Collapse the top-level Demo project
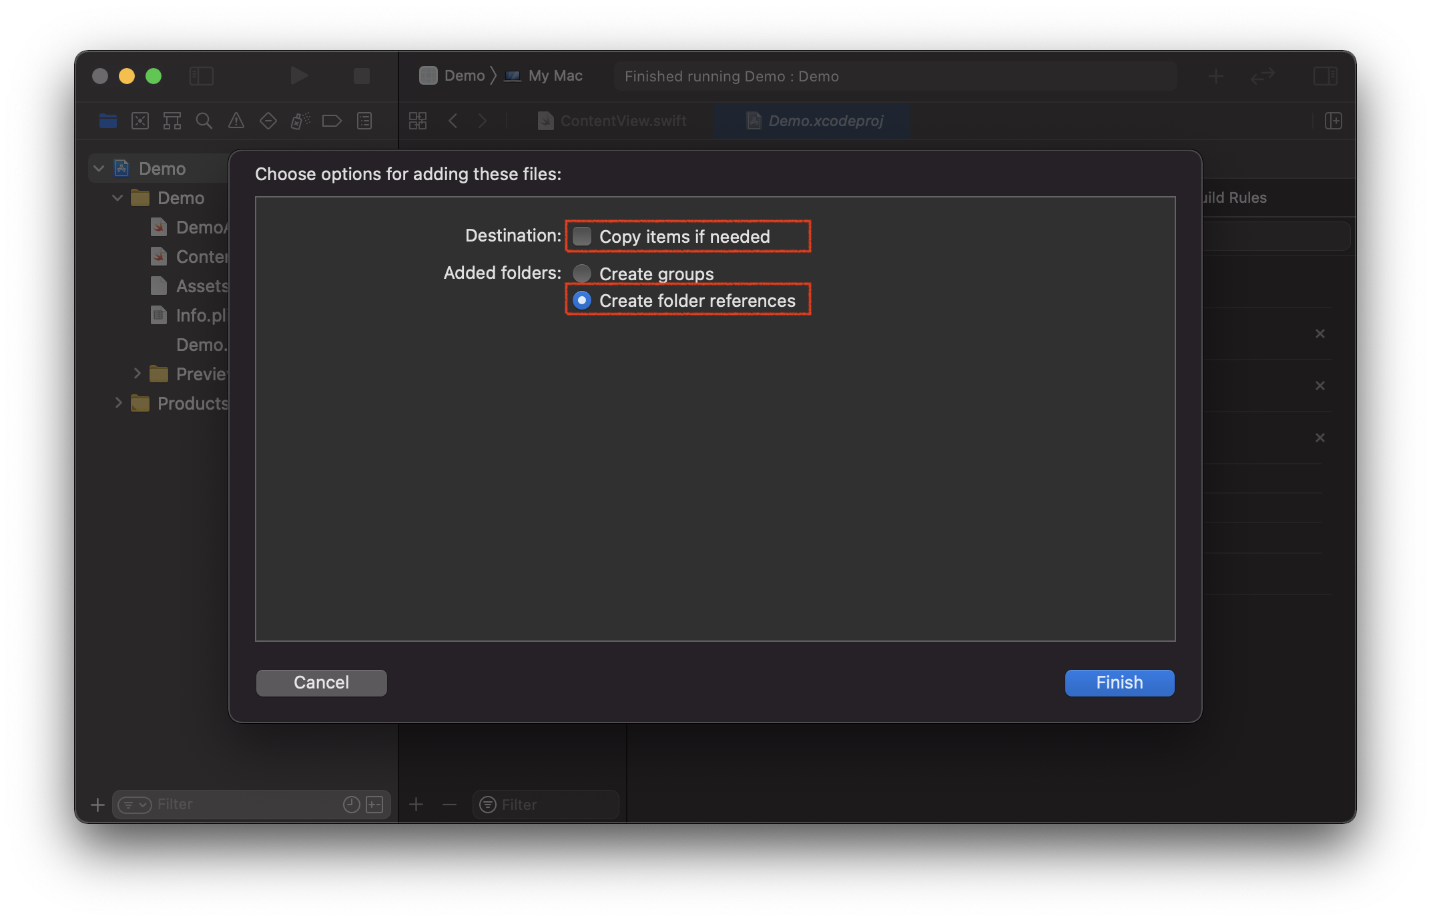This screenshot has width=1431, height=922. click(x=99, y=169)
